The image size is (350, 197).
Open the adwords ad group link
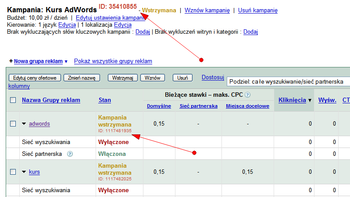[x=39, y=124]
